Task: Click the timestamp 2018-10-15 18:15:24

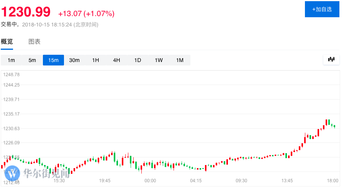Action: point(47,25)
